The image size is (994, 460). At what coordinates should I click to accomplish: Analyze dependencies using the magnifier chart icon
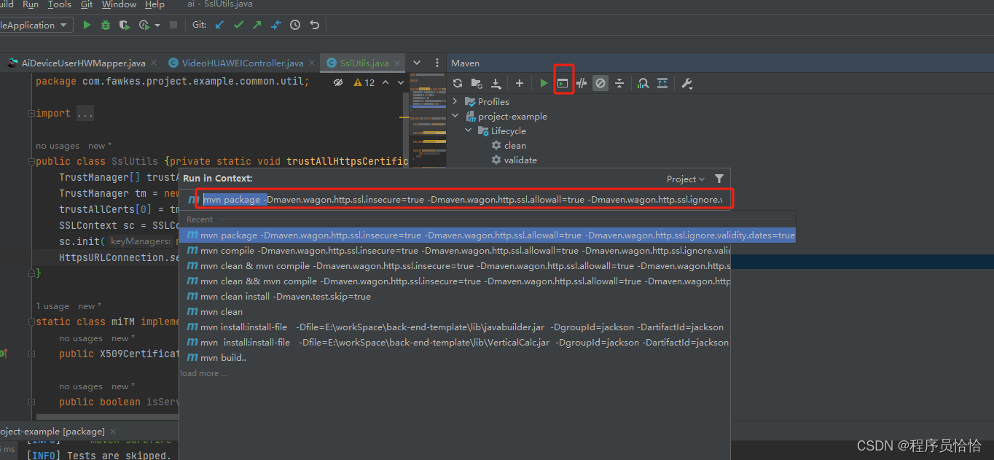(642, 82)
